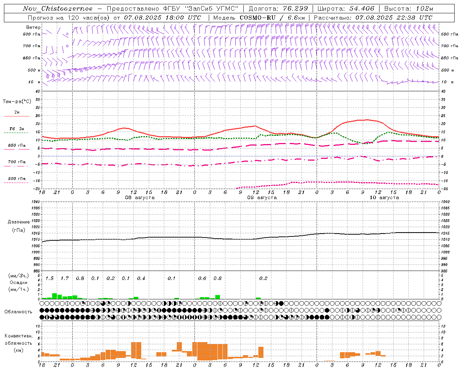Select the 'Долгота: 76.299' header value
This screenshot has width=460, height=368.
point(278,9)
